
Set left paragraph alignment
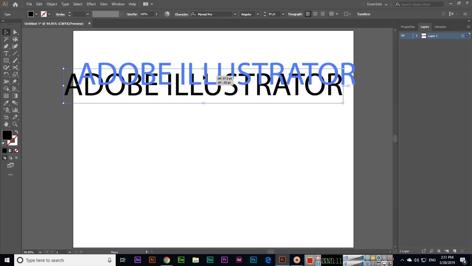click(x=308, y=14)
